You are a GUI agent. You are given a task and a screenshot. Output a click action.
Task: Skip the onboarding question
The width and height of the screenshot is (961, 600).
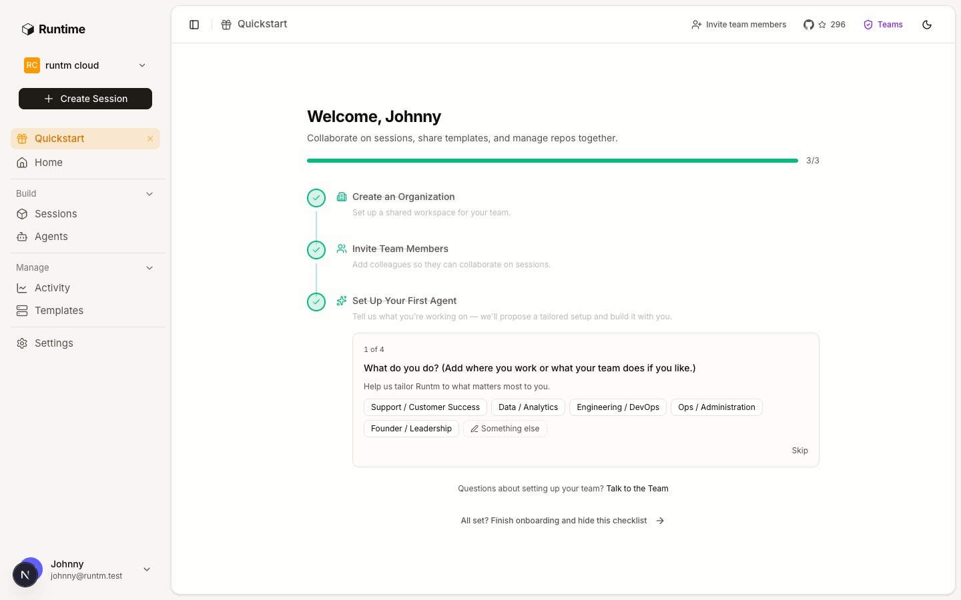point(799,451)
